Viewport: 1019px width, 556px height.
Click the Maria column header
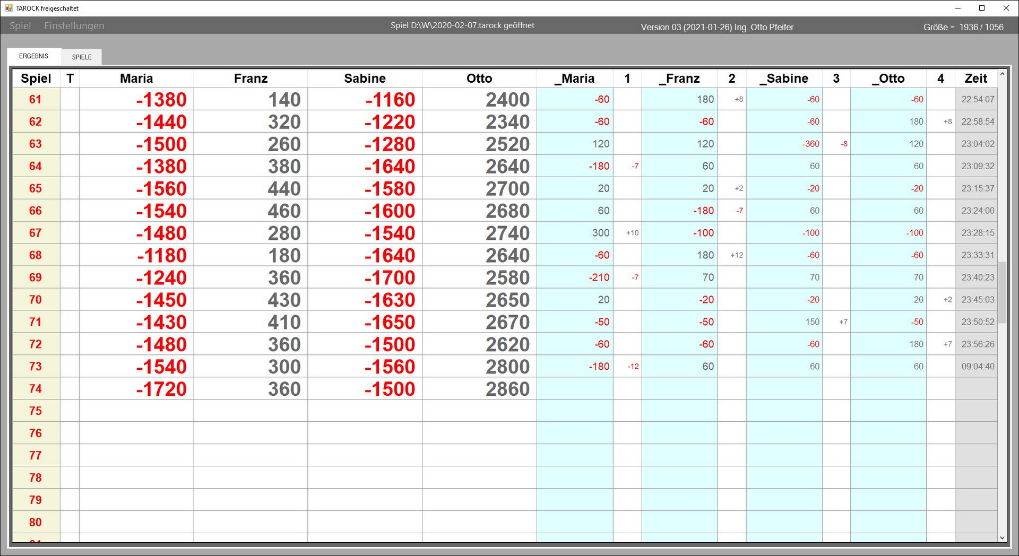point(136,79)
